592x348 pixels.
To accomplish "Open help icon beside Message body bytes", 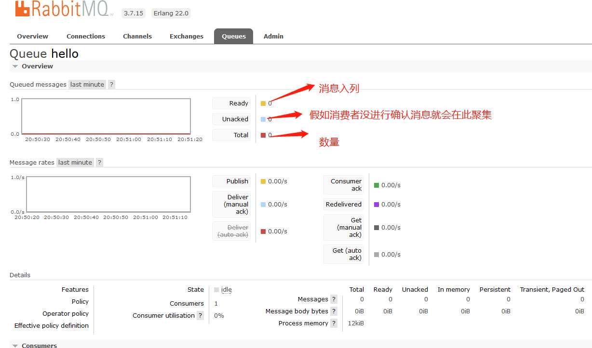I will (x=334, y=311).
